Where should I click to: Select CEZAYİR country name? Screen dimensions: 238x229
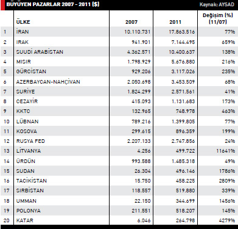tap(27, 101)
